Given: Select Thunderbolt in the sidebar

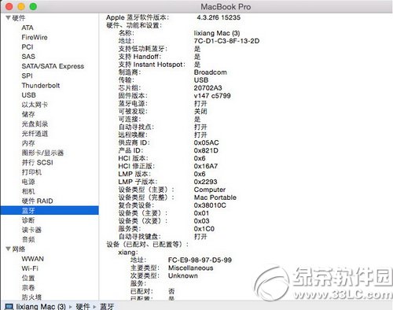Looking at the screenshot, I should click(41, 86).
